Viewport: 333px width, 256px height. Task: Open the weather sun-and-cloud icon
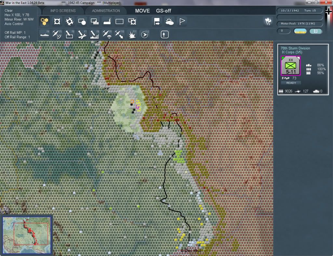169,21
